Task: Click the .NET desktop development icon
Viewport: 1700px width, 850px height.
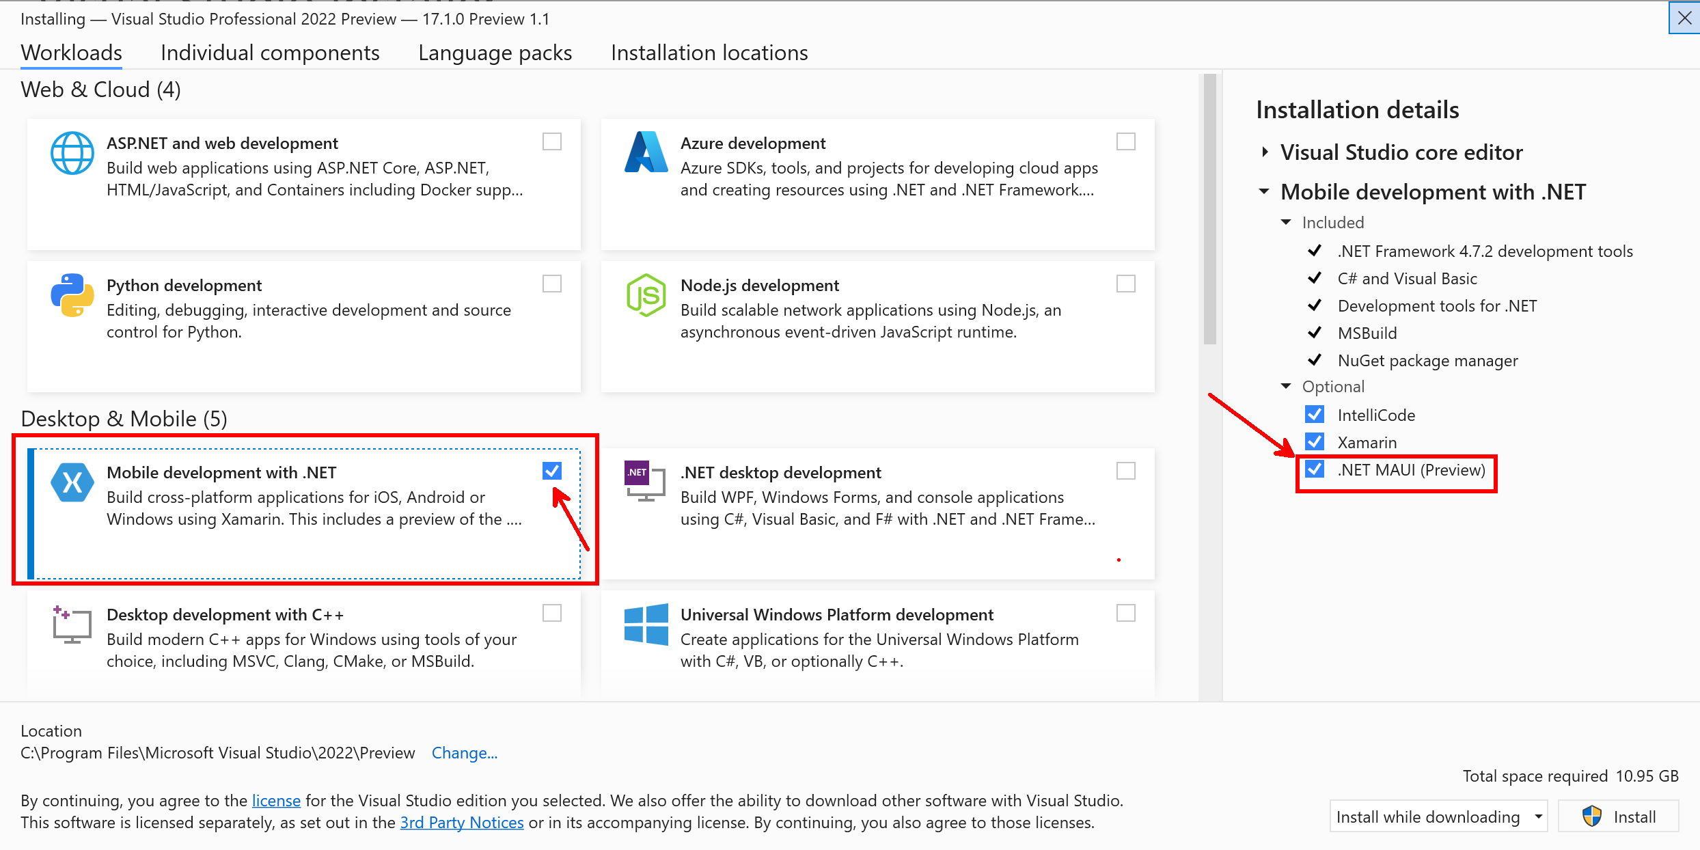Action: [644, 481]
